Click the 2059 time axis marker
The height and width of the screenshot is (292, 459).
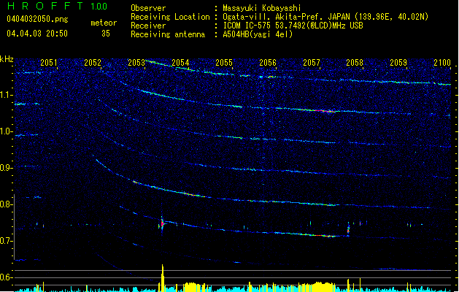point(398,63)
